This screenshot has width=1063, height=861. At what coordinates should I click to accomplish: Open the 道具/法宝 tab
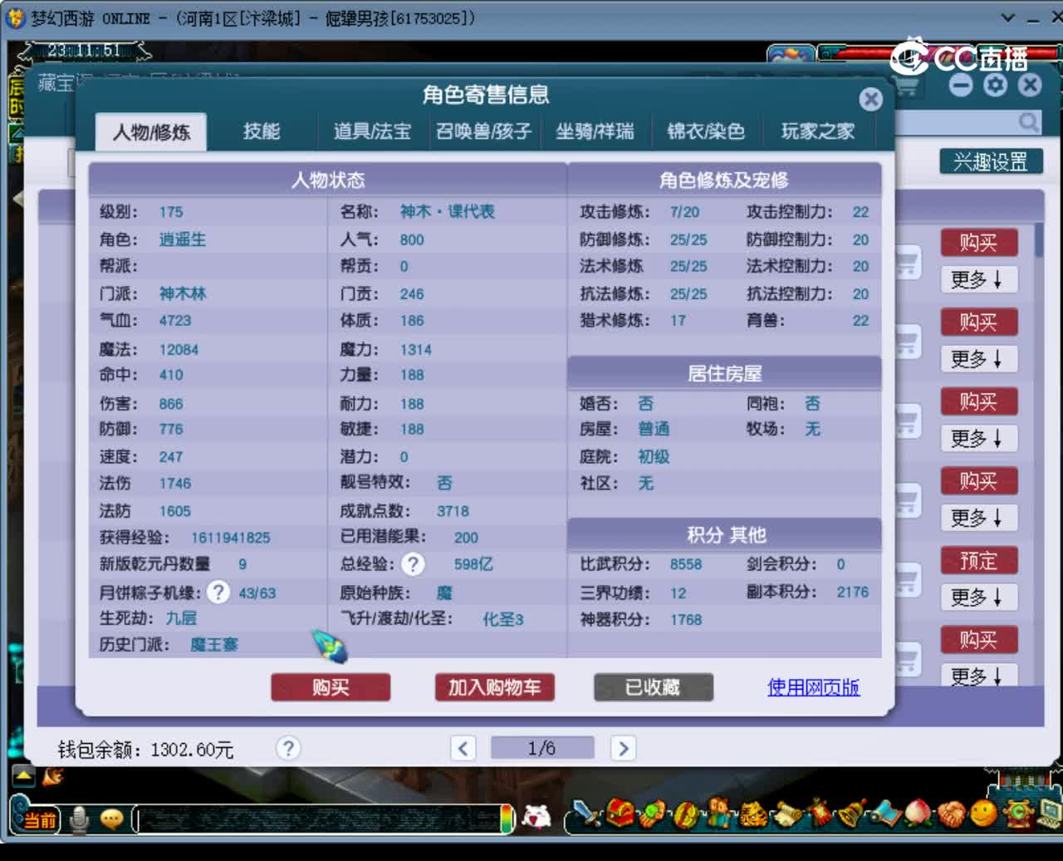tap(372, 131)
